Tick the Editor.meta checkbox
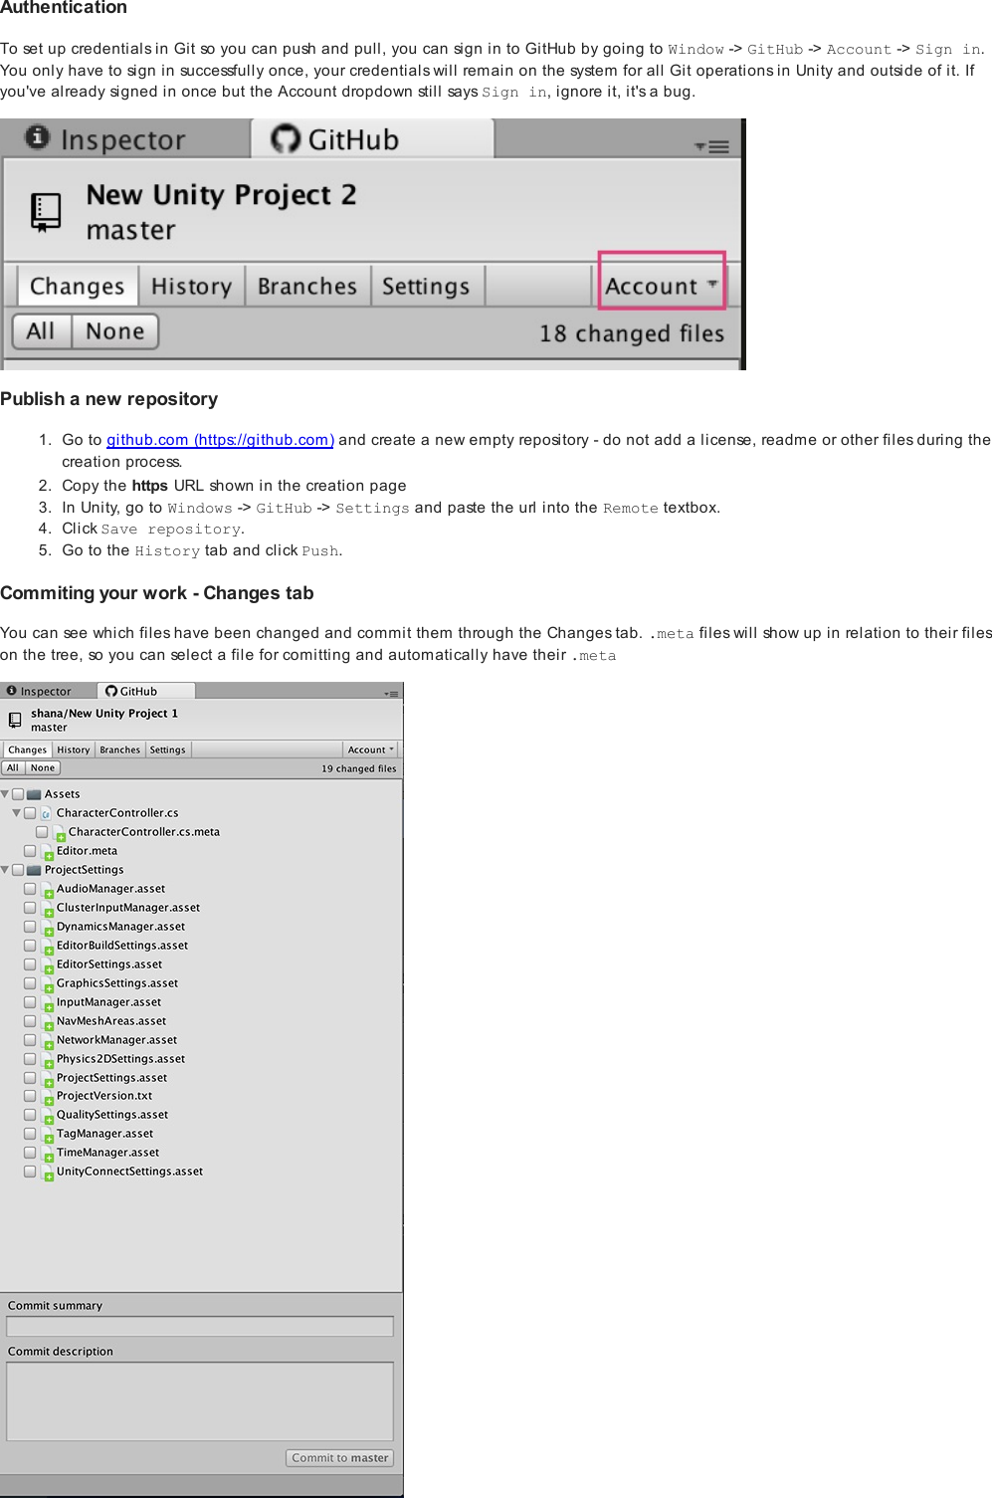Viewport: 992px width, 1498px height. [x=30, y=851]
